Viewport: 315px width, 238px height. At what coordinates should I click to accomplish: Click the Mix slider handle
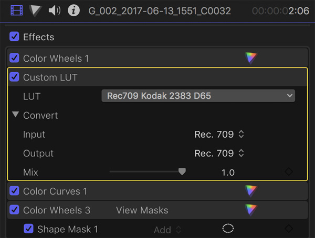tap(182, 172)
